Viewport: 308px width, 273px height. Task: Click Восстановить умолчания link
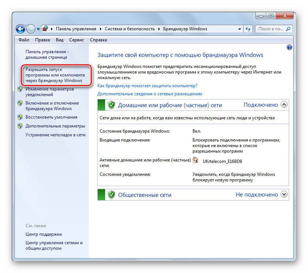[51, 117]
